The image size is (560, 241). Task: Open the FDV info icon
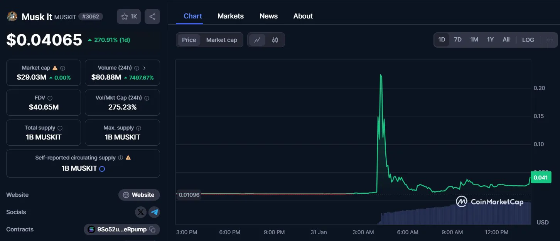tap(50, 98)
